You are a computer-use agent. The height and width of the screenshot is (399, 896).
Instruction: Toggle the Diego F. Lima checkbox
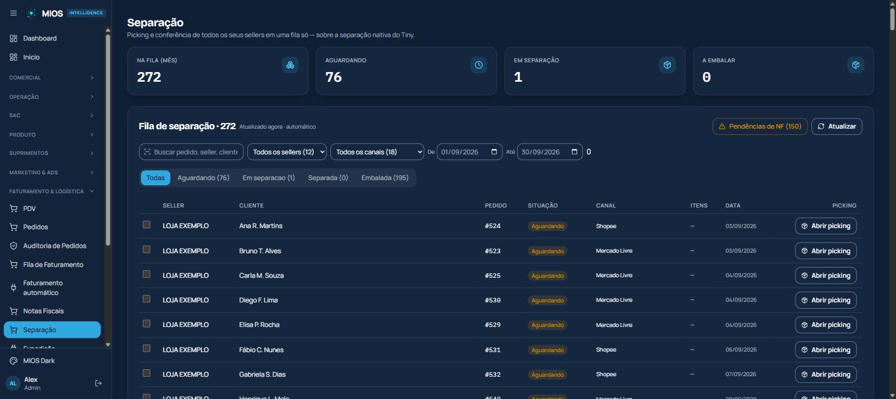(146, 298)
